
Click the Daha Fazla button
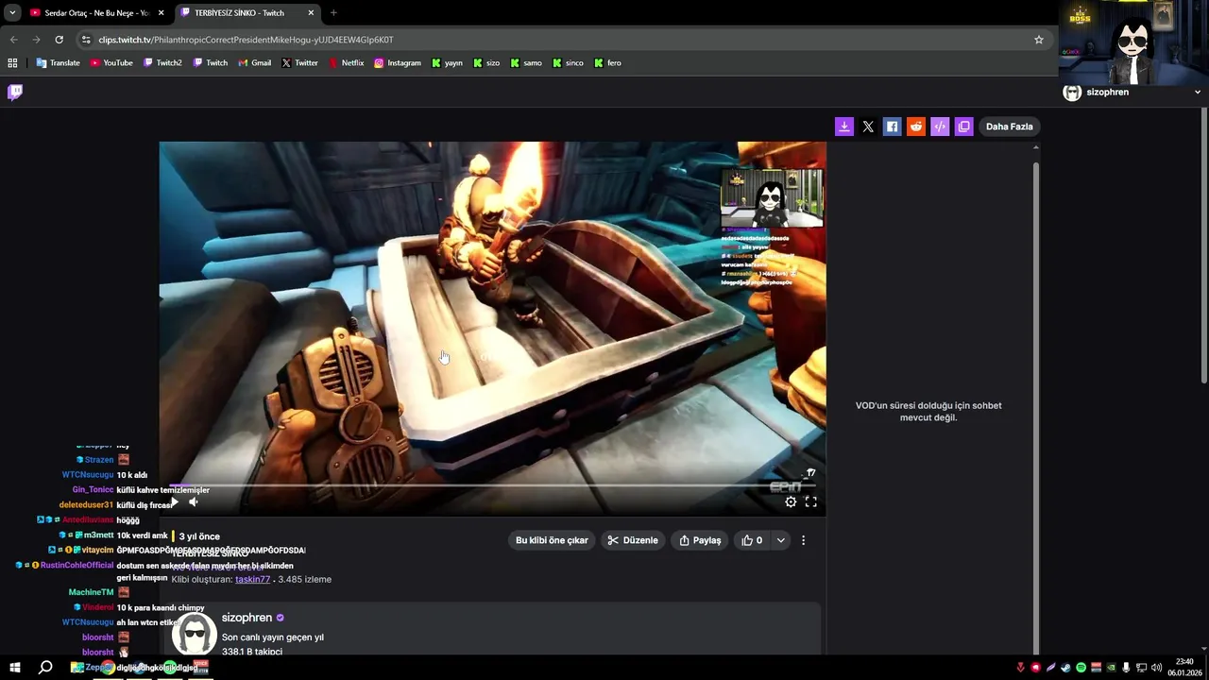[1009, 127]
